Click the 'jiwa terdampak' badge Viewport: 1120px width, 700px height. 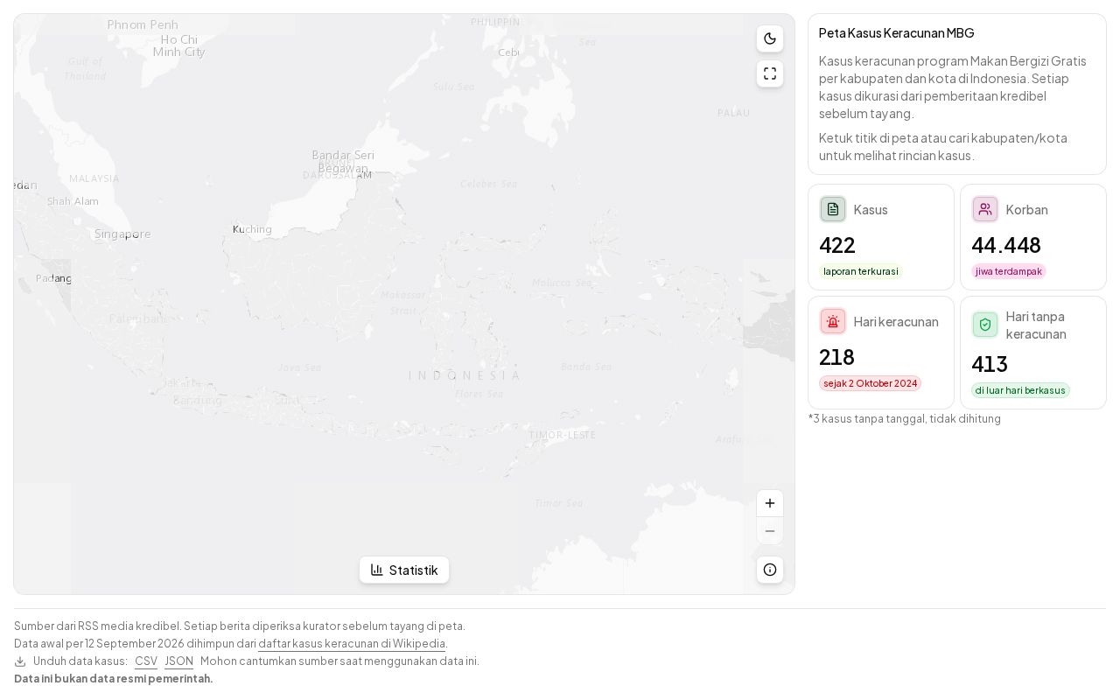[1009, 271]
